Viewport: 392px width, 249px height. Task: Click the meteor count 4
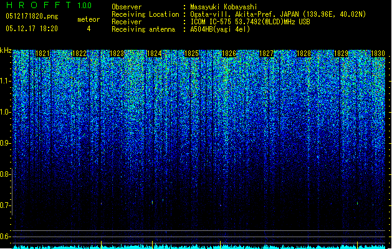[x=88, y=29]
